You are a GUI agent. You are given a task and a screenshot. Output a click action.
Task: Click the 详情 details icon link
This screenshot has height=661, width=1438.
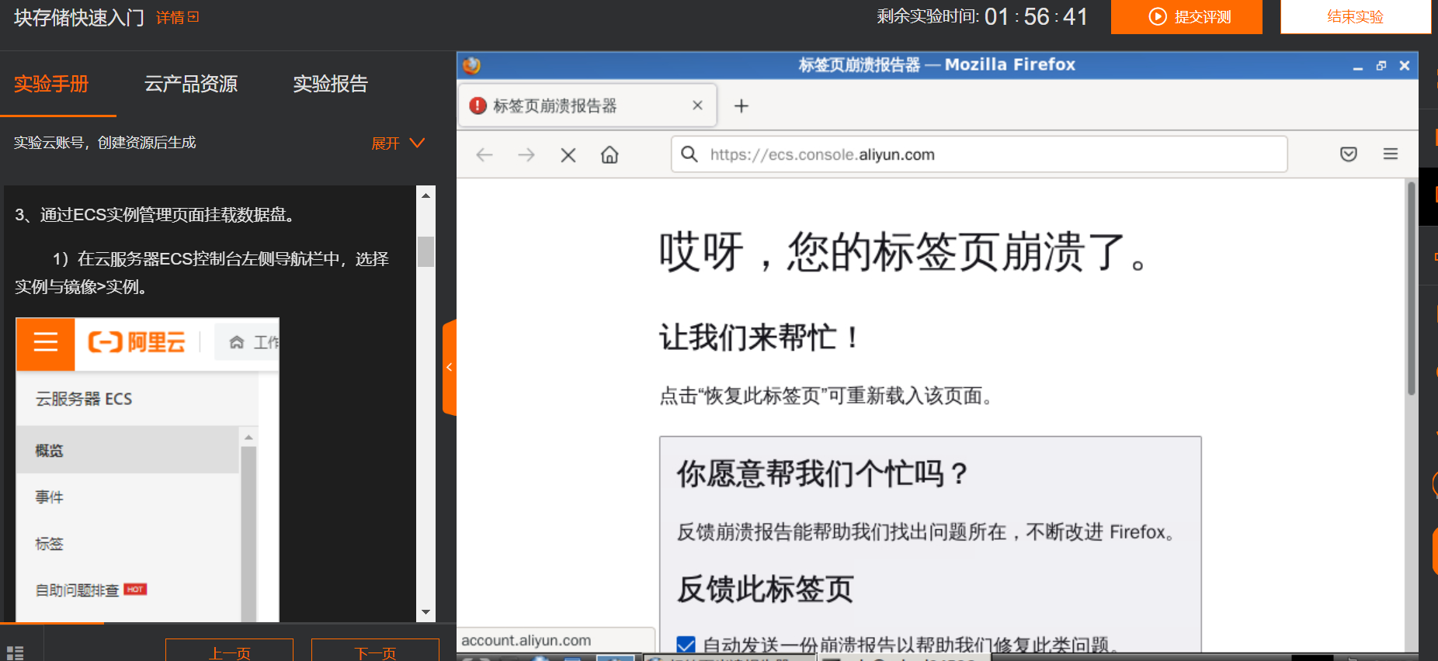point(177,17)
